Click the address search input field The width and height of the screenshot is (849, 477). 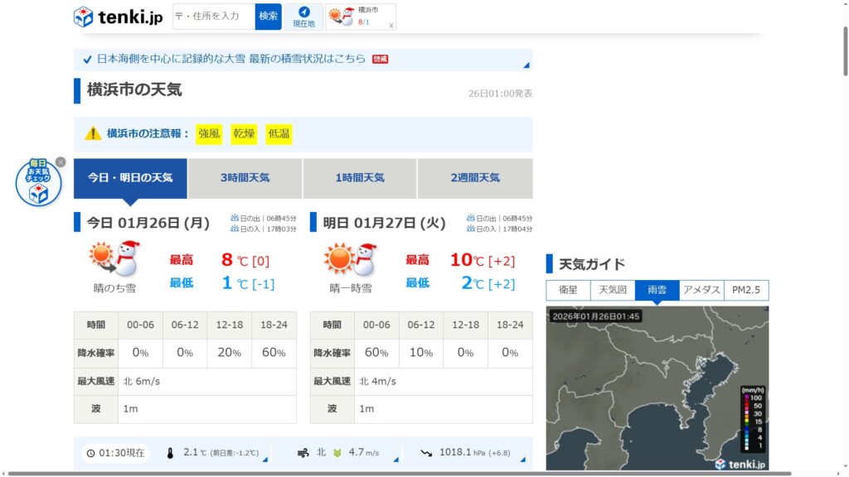[213, 17]
